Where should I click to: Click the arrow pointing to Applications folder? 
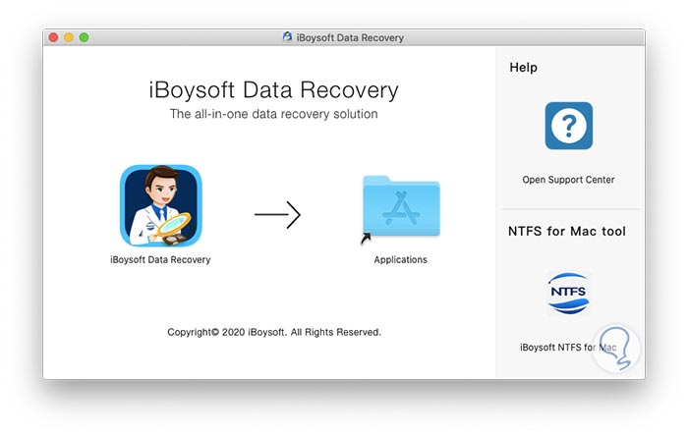click(277, 215)
